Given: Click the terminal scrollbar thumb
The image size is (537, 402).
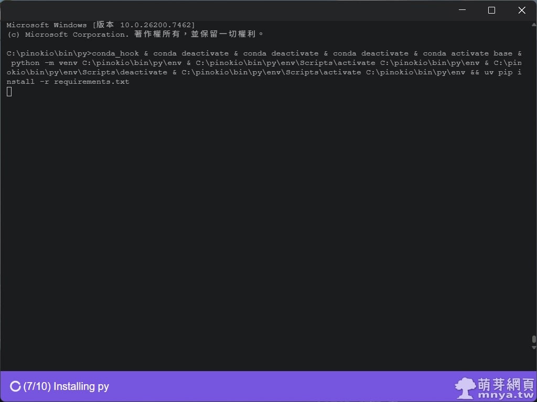Looking at the screenshot, I should 534,340.
